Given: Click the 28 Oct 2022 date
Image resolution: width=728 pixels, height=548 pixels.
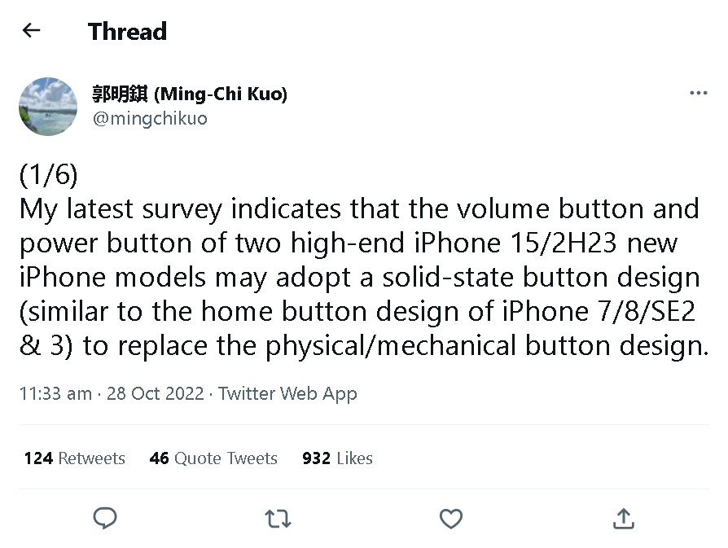Looking at the screenshot, I should tap(156, 393).
